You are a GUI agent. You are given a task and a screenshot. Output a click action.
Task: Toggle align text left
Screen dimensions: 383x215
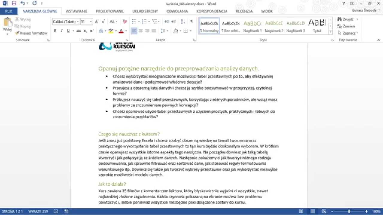click(134, 31)
